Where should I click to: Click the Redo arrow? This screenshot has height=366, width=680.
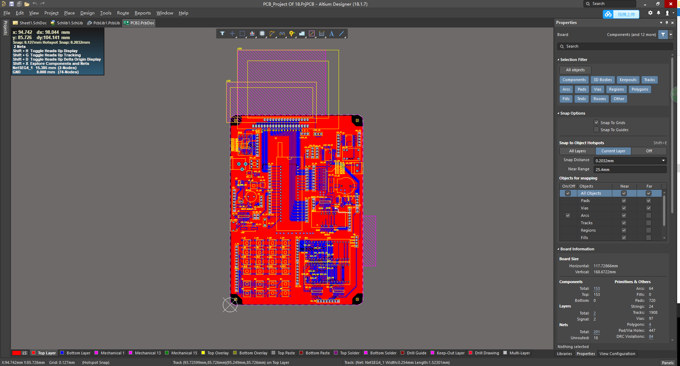click(x=42, y=4)
